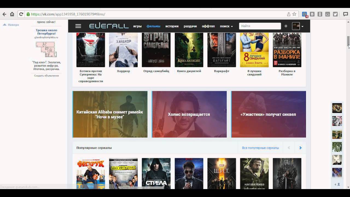Image resolution: width=350 pixels, height=197 pixels.
Task: Open the white rabbit avatar in right sidebar
Action: point(337,160)
